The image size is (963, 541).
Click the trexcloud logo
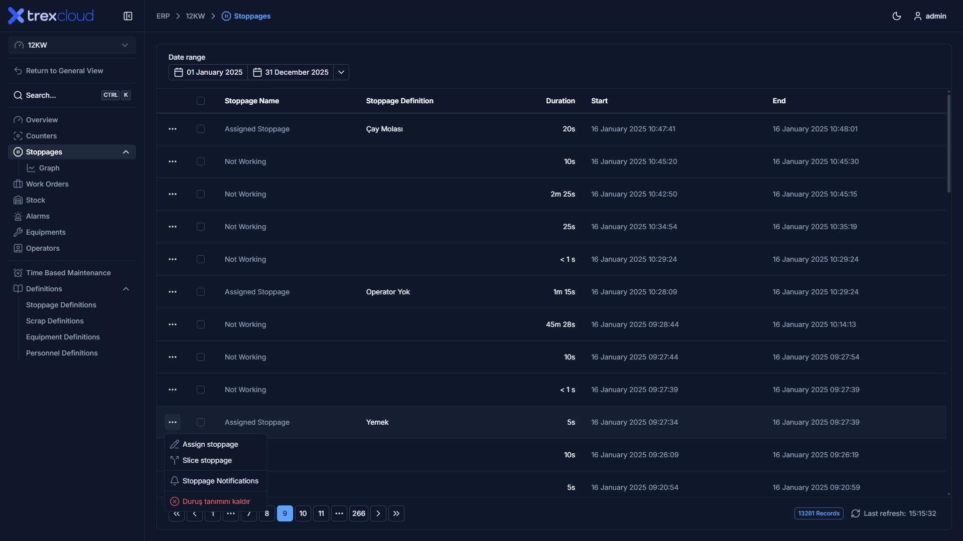click(51, 16)
